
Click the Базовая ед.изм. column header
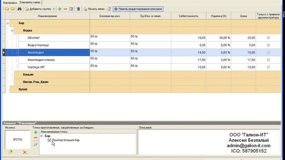[x=110, y=16]
